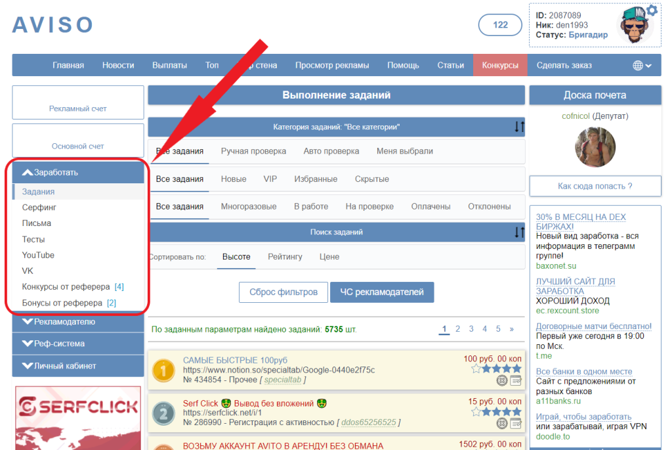This screenshot has width=672, height=450.
Task: Click the AVISO logo
Action: pos(52,25)
